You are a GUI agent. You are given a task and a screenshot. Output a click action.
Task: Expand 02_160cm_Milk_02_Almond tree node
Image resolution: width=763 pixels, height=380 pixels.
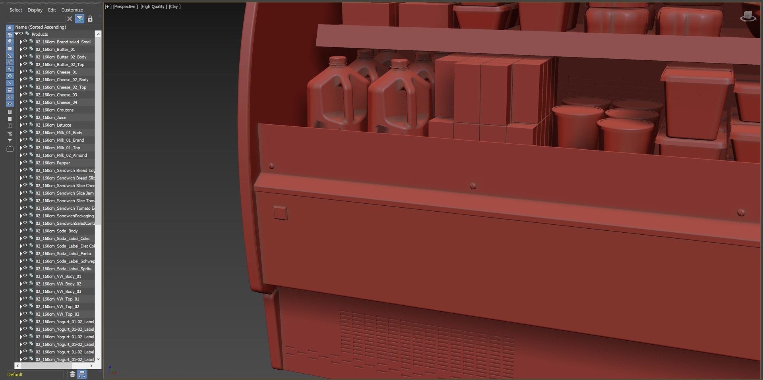point(21,155)
